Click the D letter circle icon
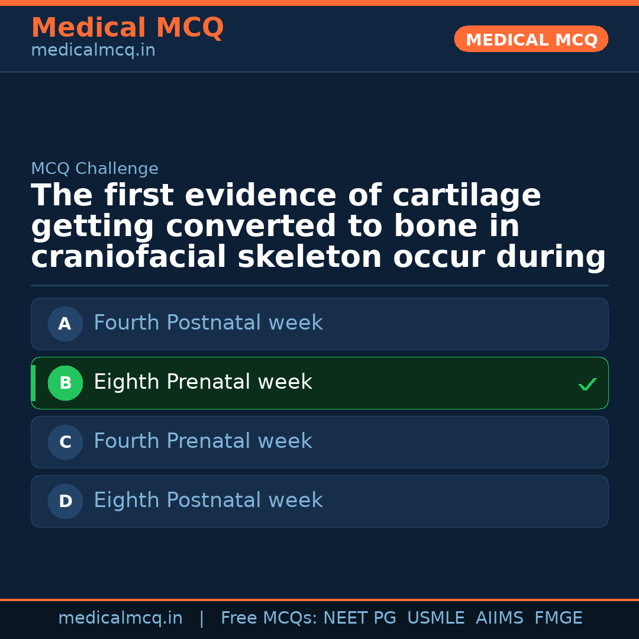This screenshot has height=639, width=639. (65, 501)
